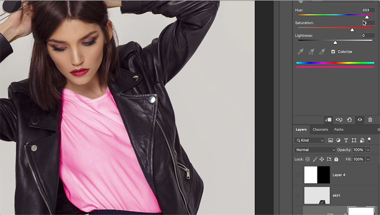Select the subtract-from-sample eyedropper

point(322,52)
